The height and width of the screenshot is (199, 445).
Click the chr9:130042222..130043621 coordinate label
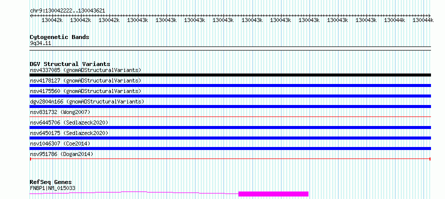[67, 10]
